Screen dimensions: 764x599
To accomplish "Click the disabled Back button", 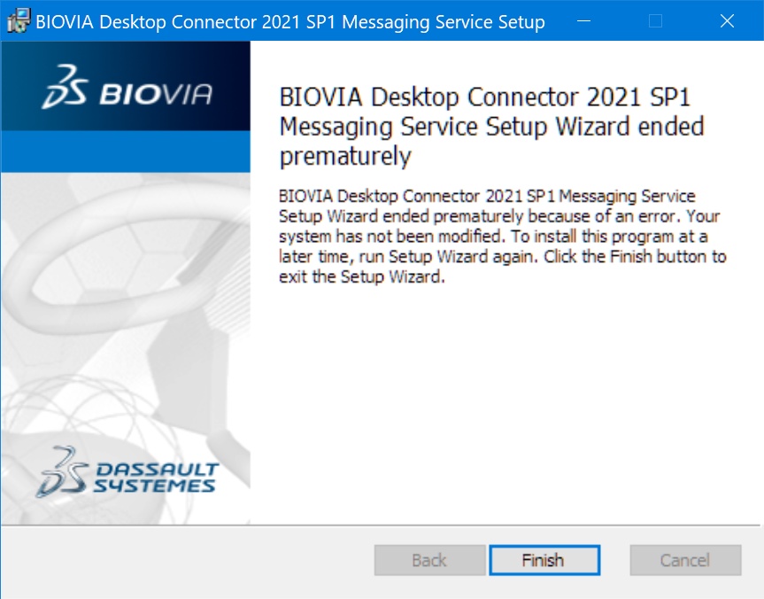I will click(x=429, y=560).
